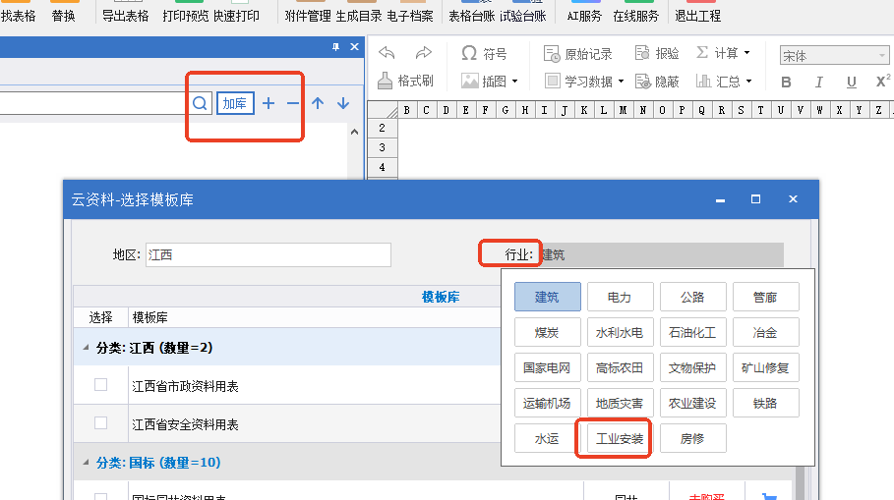Pin the left side panel
This screenshot has height=500, width=894.
(x=335, y=47)
